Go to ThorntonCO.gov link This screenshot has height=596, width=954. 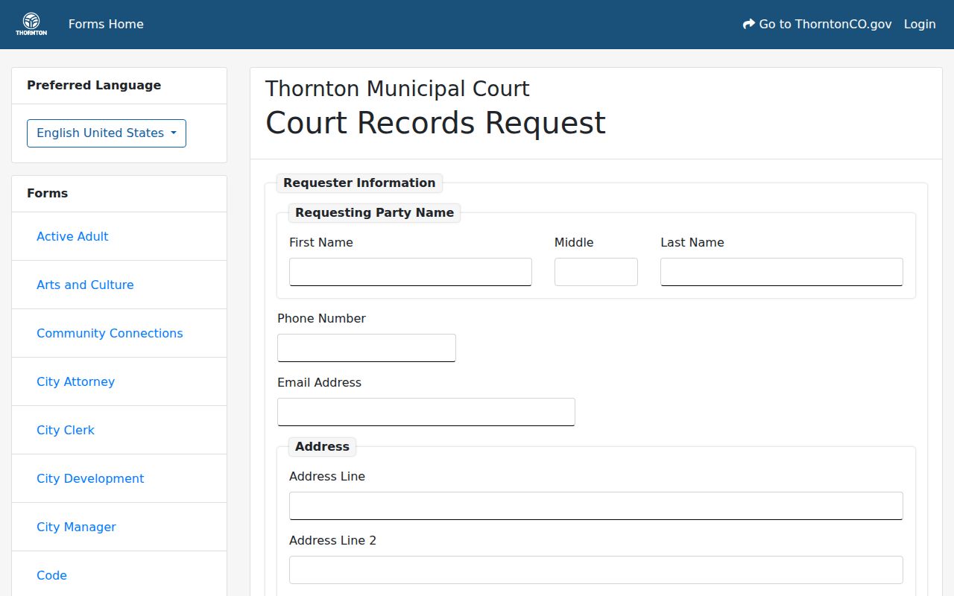click(x=818, y=25)
